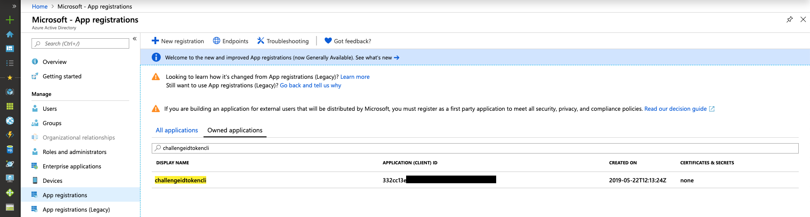Pin this blade using the pin icon
This screenshot has height=217, width=810.
pos(789,19)
